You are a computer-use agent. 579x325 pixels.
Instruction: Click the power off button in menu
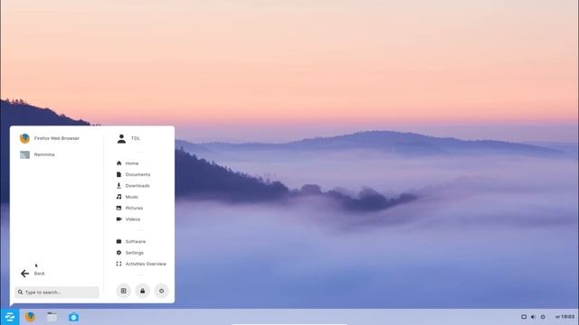point(161,291)
